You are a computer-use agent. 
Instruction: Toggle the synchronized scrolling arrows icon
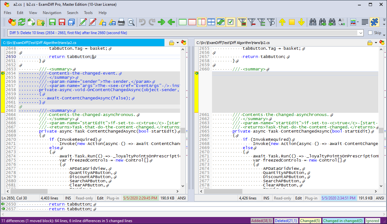tap(221, 22)
